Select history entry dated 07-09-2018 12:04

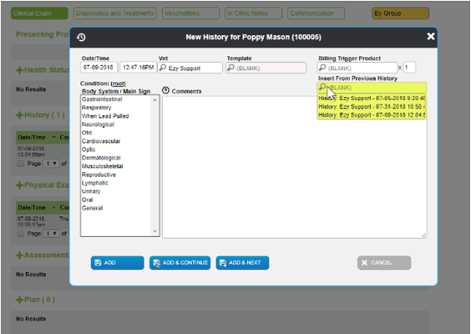click(372, 115)
